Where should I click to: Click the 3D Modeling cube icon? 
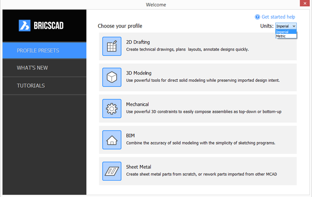[111, 77]
